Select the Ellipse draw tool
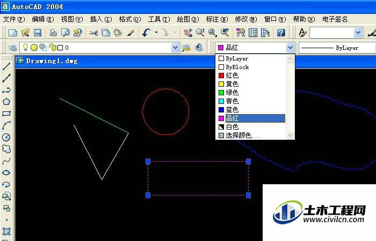Viewport: 376px width, 241px height. click(x=6, y=172)
